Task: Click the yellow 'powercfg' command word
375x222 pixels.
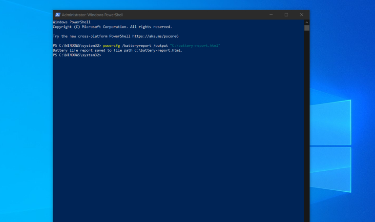Action: (x=111, y=46)
